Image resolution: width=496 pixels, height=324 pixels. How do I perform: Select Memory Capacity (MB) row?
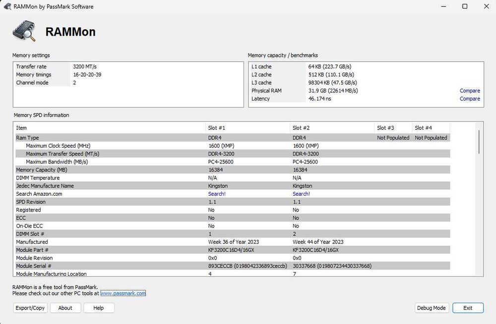[x=233, y=170]
